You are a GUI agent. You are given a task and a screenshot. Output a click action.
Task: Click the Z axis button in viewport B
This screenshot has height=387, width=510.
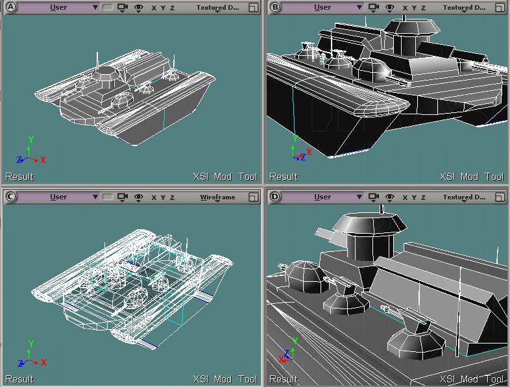click(424, 8)
